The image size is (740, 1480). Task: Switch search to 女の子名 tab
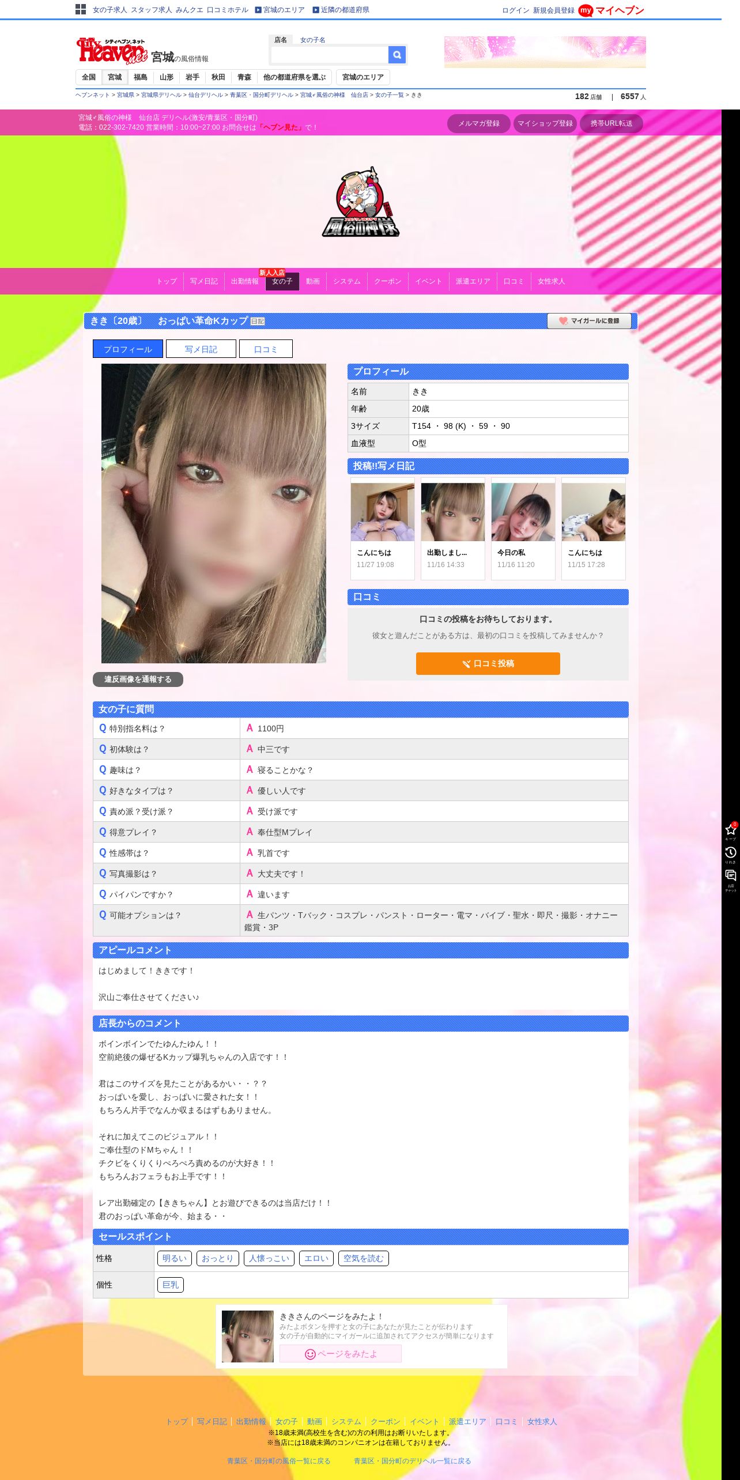coord(312,40)
